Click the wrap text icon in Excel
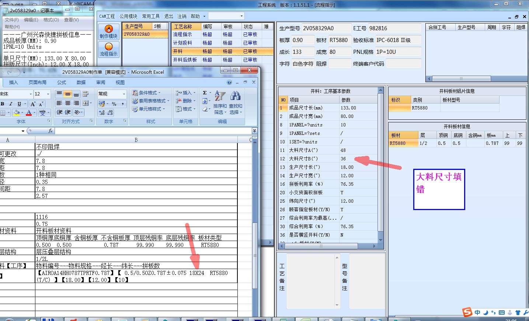 pos(86,94)
